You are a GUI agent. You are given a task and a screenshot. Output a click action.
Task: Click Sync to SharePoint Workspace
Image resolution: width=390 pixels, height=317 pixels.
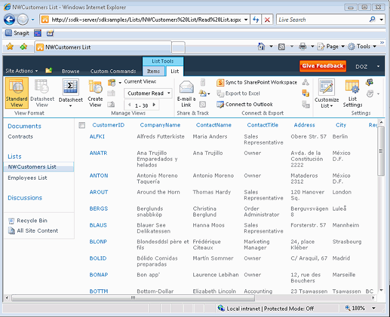point(257,82)
